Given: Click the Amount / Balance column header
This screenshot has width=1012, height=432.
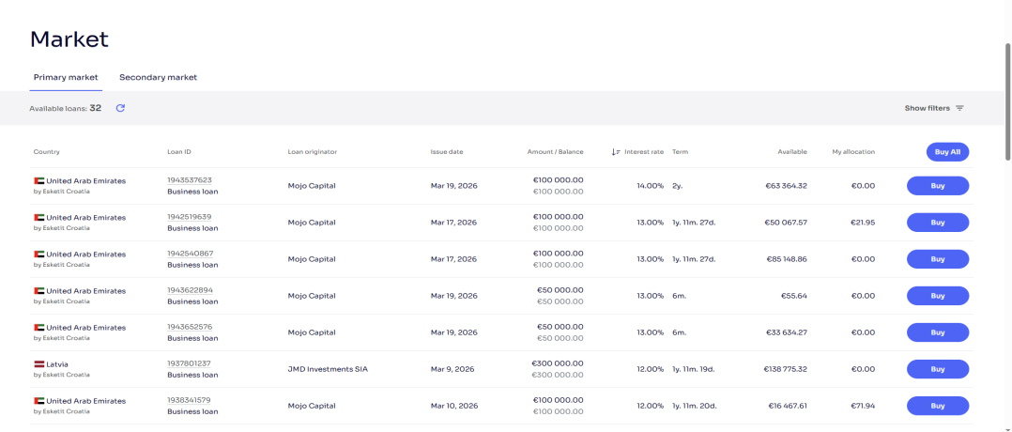Looking at the screenshot, I should coord(555,152).
